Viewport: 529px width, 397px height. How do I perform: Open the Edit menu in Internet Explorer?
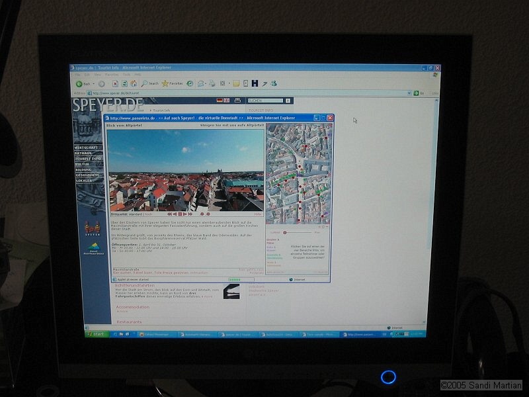click(x=87, y=75)
